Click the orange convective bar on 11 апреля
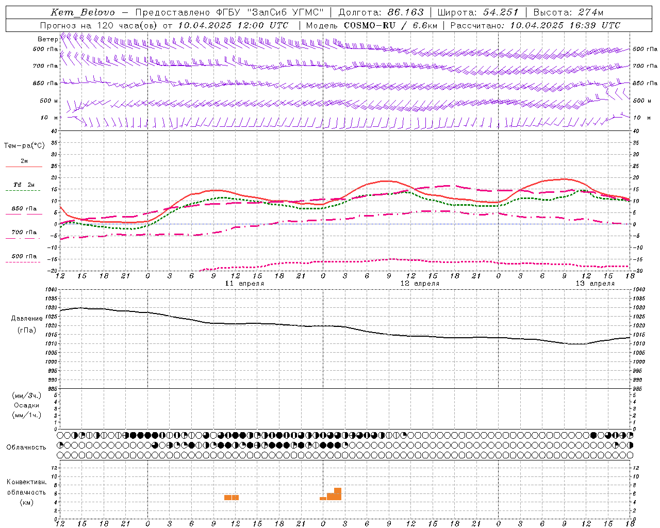Screen dimensions: 660x528 (232, 498)
